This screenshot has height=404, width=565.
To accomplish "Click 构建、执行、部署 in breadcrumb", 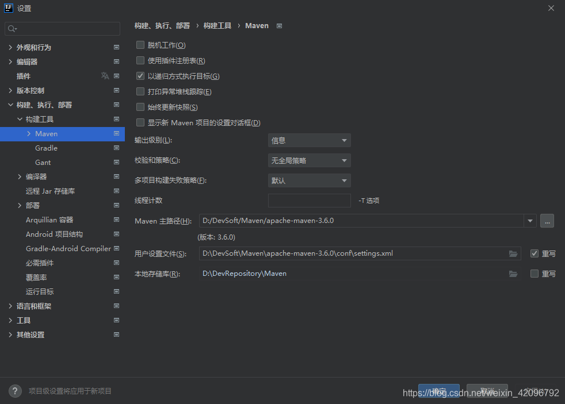I will click(x=162, y=26).
